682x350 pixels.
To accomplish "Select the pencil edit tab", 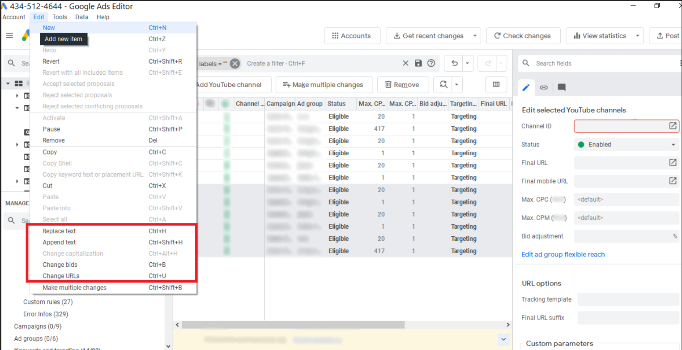I will (x=526, y=87).
